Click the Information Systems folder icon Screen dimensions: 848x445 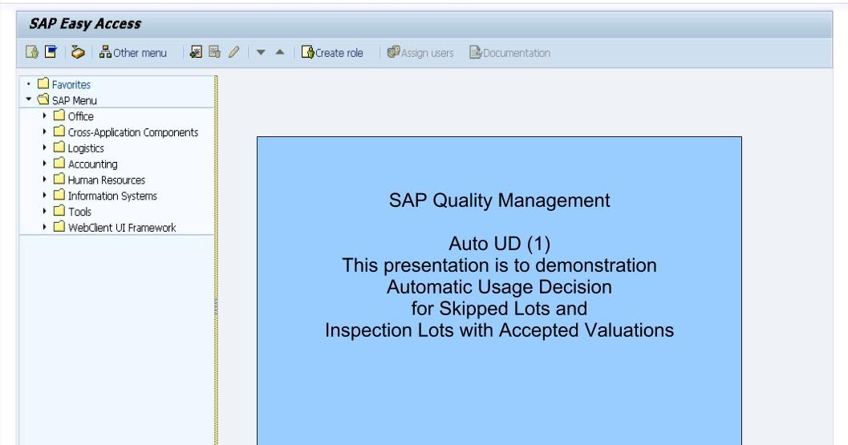tap(59, 195)
